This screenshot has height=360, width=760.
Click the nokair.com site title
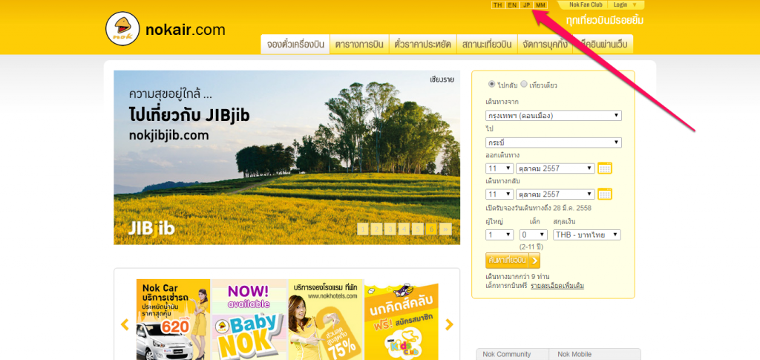[185, 30]
